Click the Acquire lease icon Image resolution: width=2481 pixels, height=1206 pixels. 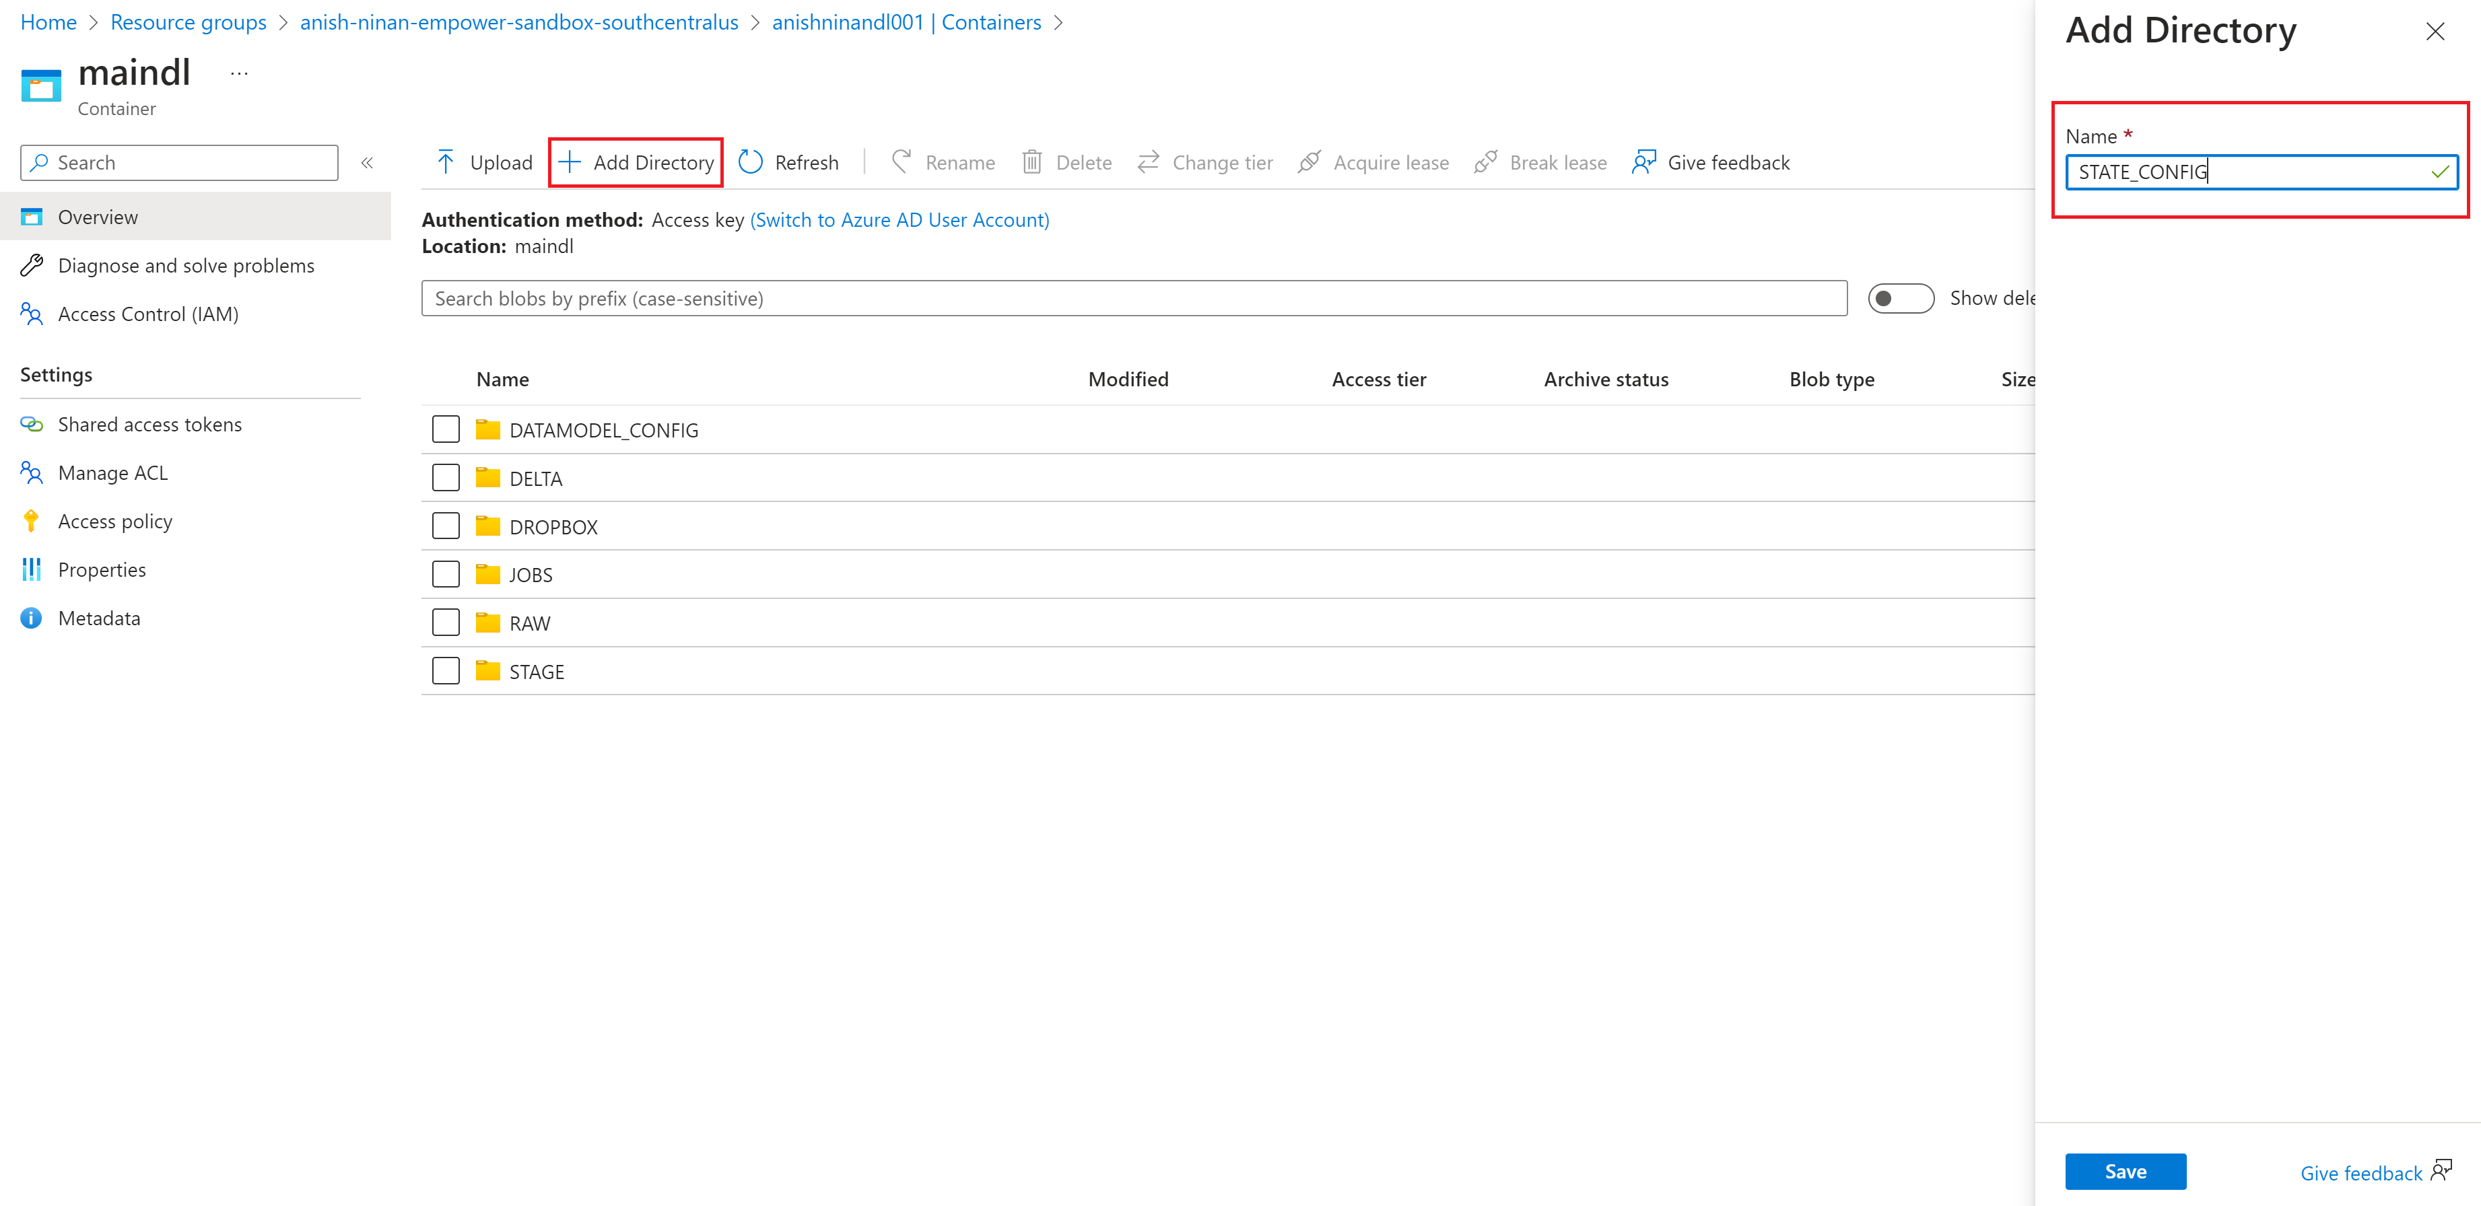click(x=1309, y=162)
